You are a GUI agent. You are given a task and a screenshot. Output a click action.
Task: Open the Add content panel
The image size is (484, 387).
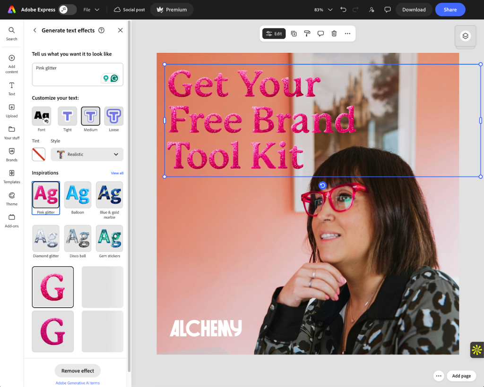coord(11,64)
